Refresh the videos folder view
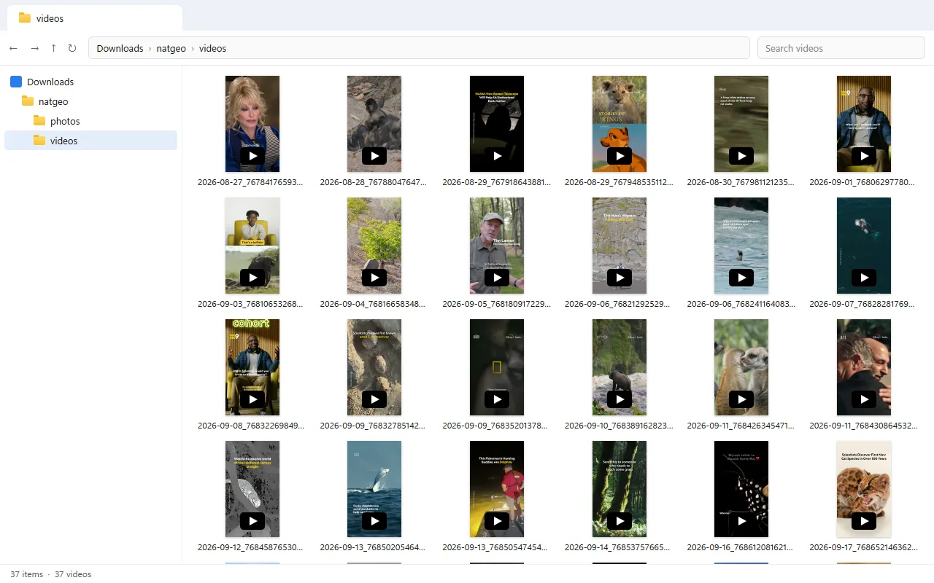 72,48
